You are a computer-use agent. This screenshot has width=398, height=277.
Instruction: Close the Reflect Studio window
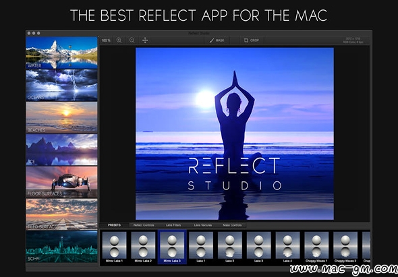coord(29,33)
